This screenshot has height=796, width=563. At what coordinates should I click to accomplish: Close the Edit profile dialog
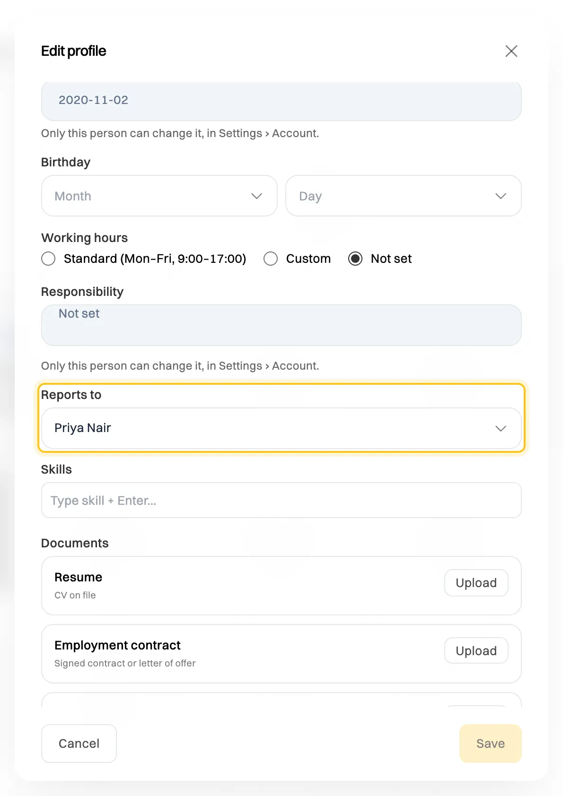pos(511,51)
